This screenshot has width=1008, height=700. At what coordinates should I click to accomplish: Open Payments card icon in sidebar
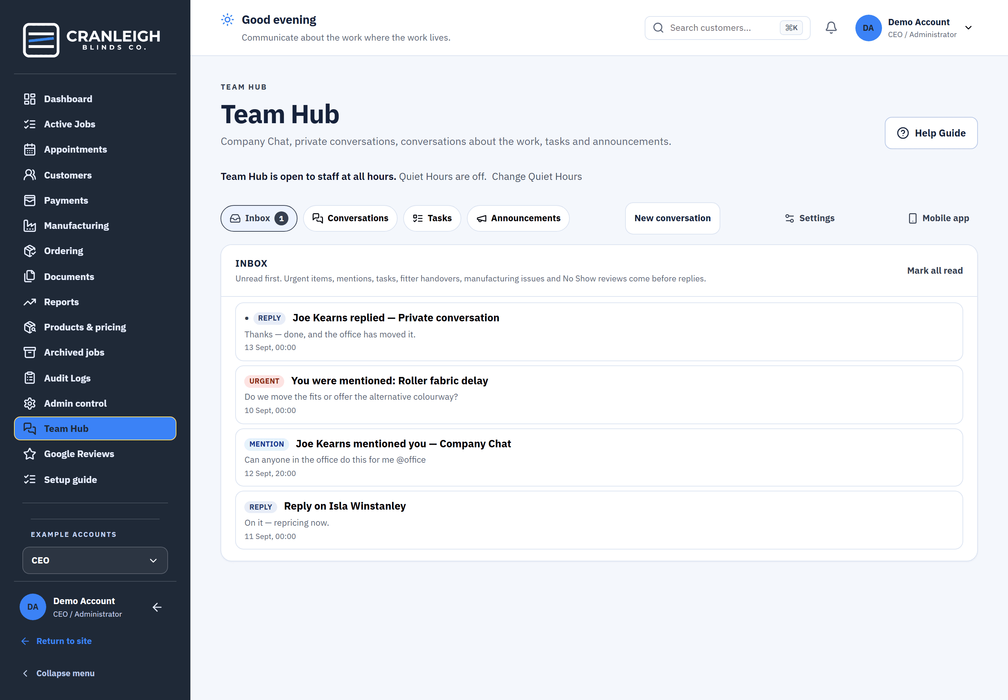coord(29,201)
